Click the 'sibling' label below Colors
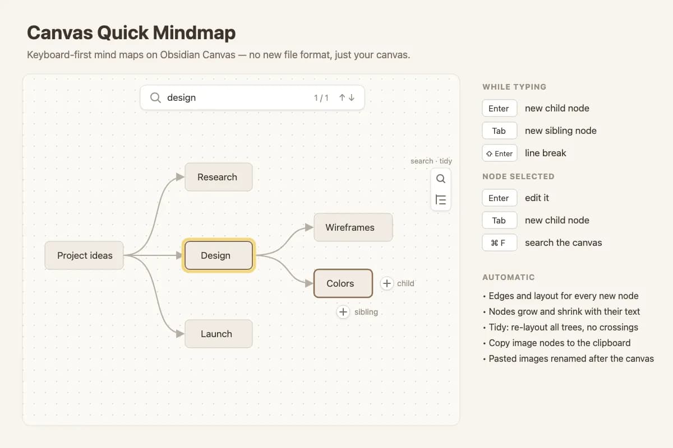673x448 pixels. click(x=366, y=312)
